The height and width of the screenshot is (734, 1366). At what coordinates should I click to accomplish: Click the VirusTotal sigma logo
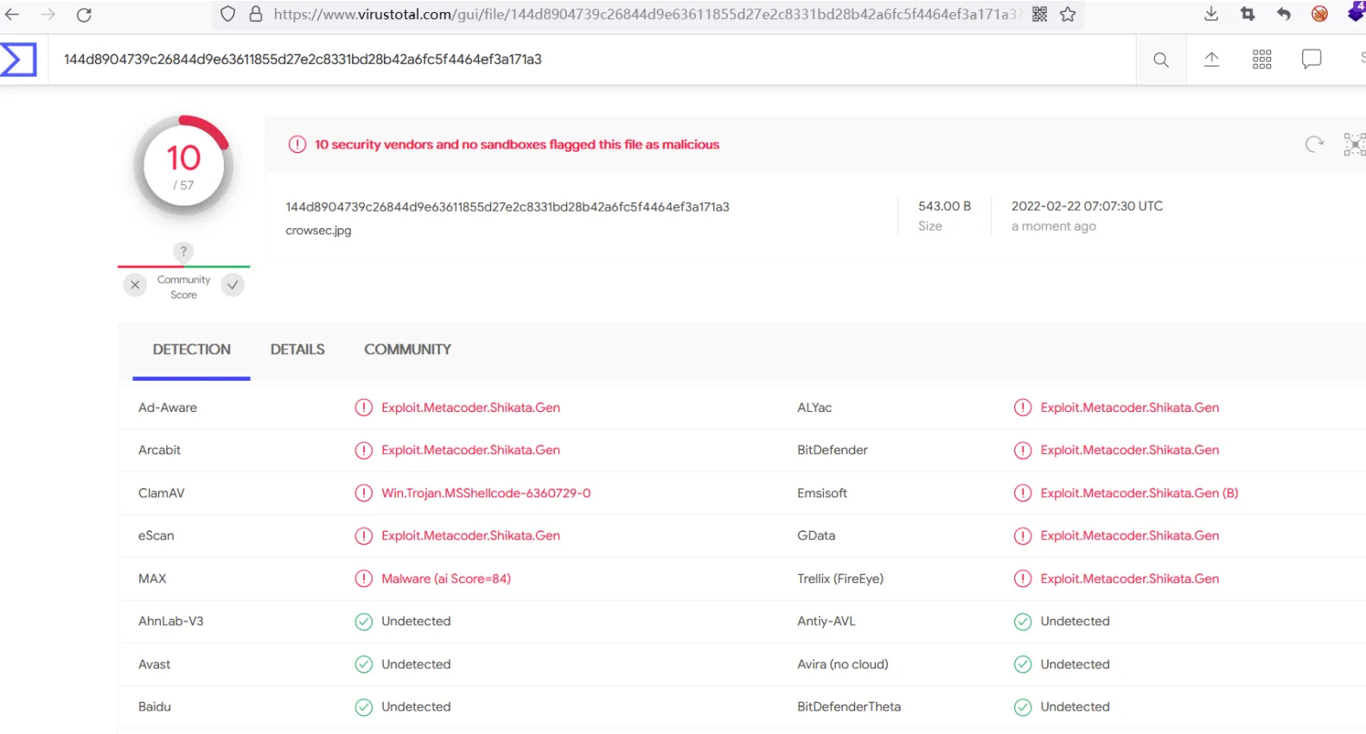point(18,60)
